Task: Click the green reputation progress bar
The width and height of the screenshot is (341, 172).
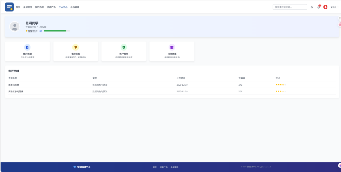Action: (55, 31)
